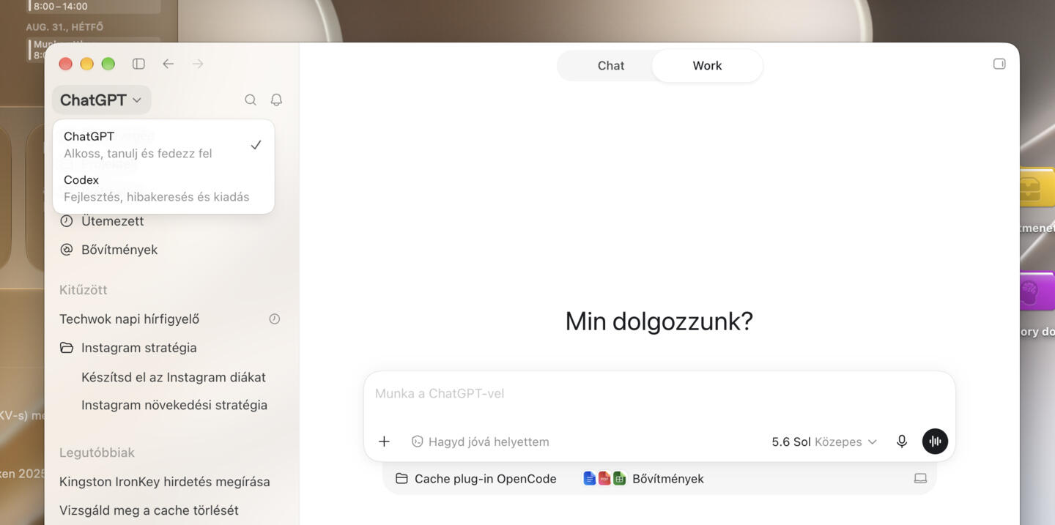Open Instagram növekedési stratégia chat

pos(174,405)
